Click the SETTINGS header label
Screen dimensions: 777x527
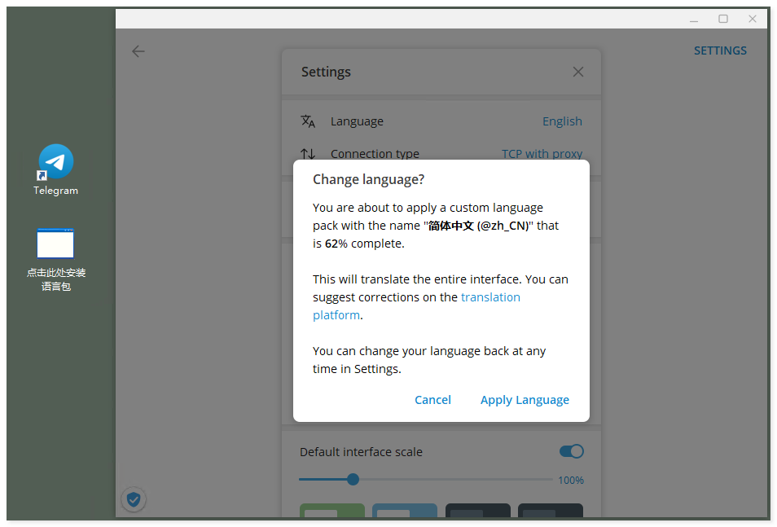[x=720, y=51]
